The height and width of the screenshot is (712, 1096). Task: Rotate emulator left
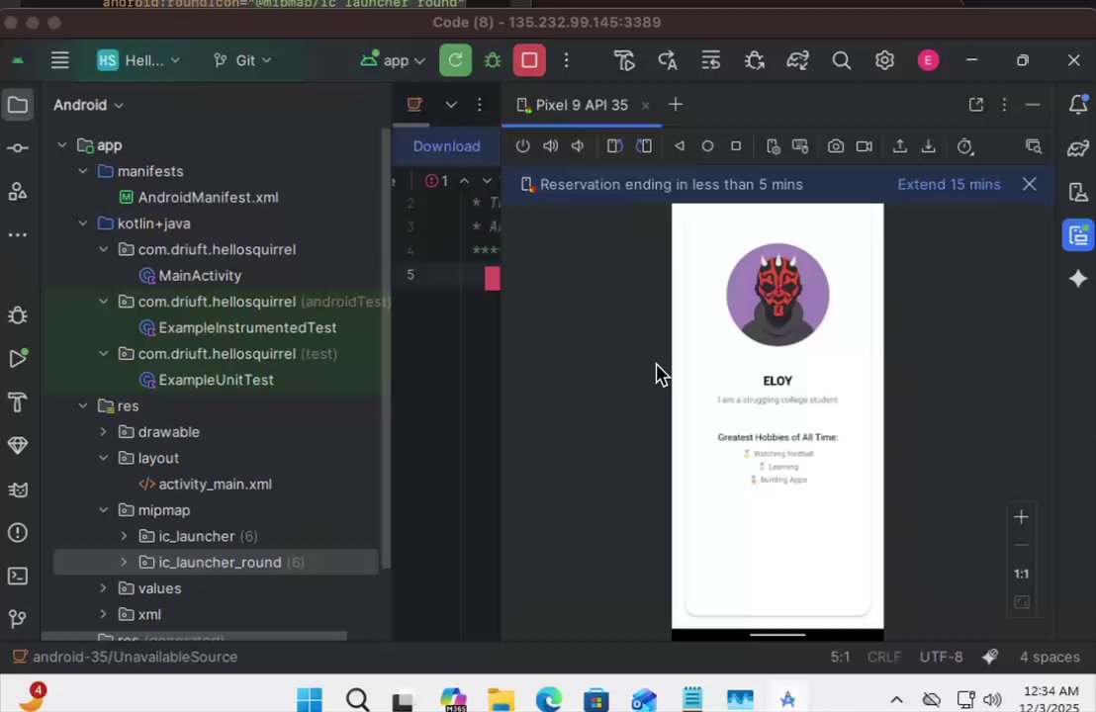[614, 146]
